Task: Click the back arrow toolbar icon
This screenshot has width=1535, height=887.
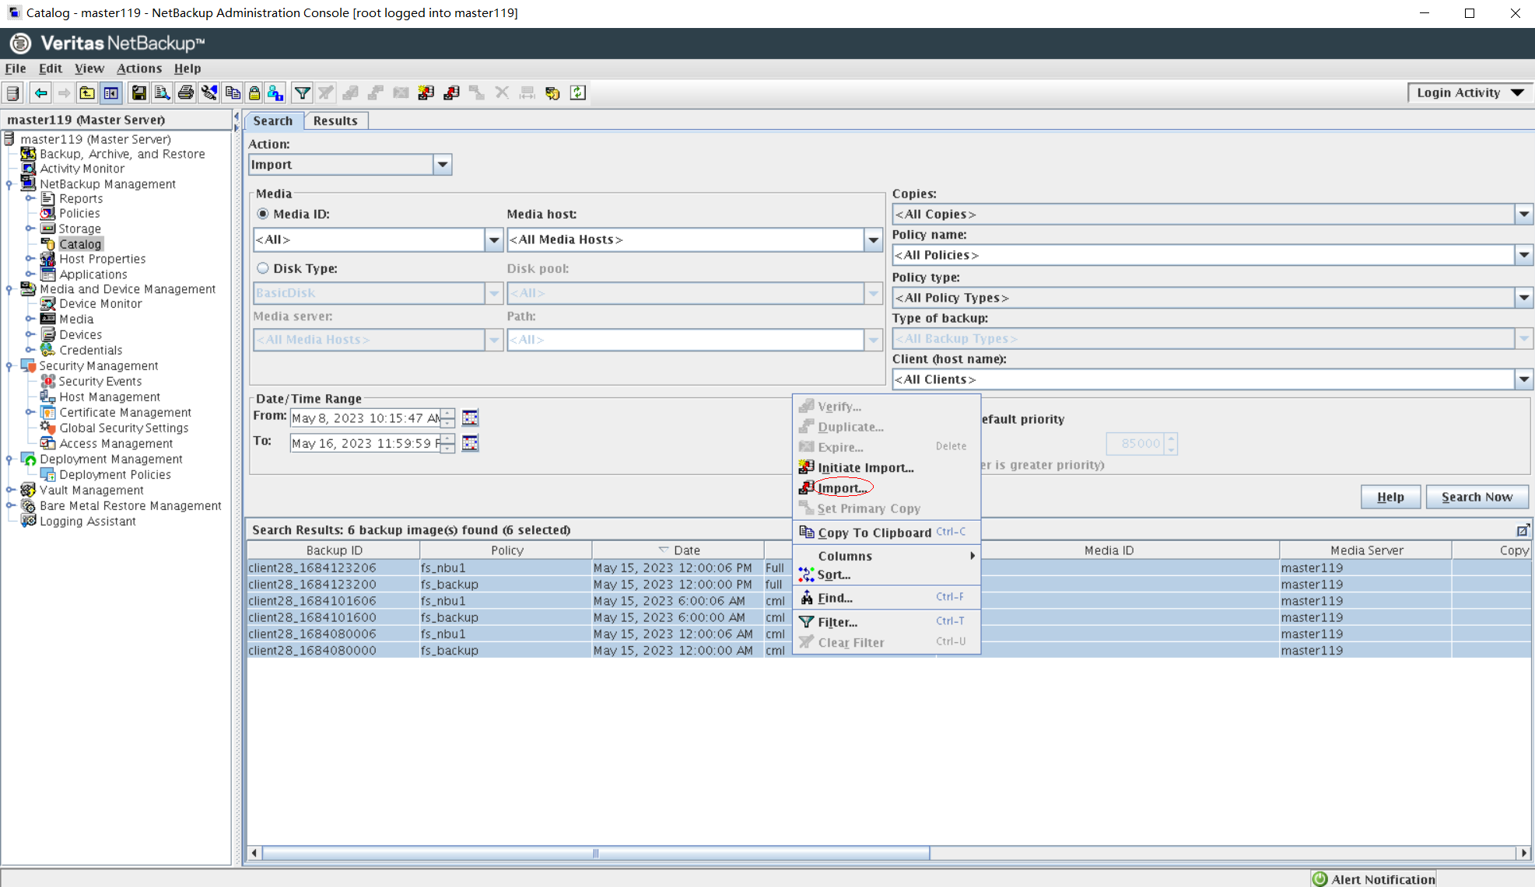Action: coord(40,93)
